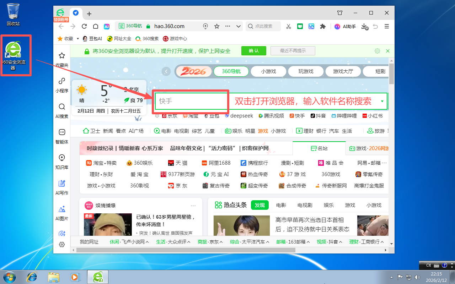Select the 玩游戏 navigation tab

306,71
